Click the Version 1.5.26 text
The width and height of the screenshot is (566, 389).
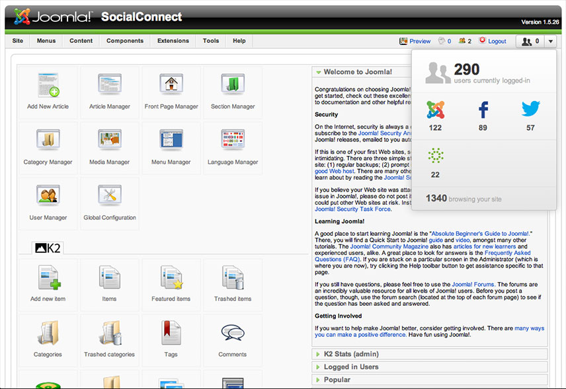point(540,22)
